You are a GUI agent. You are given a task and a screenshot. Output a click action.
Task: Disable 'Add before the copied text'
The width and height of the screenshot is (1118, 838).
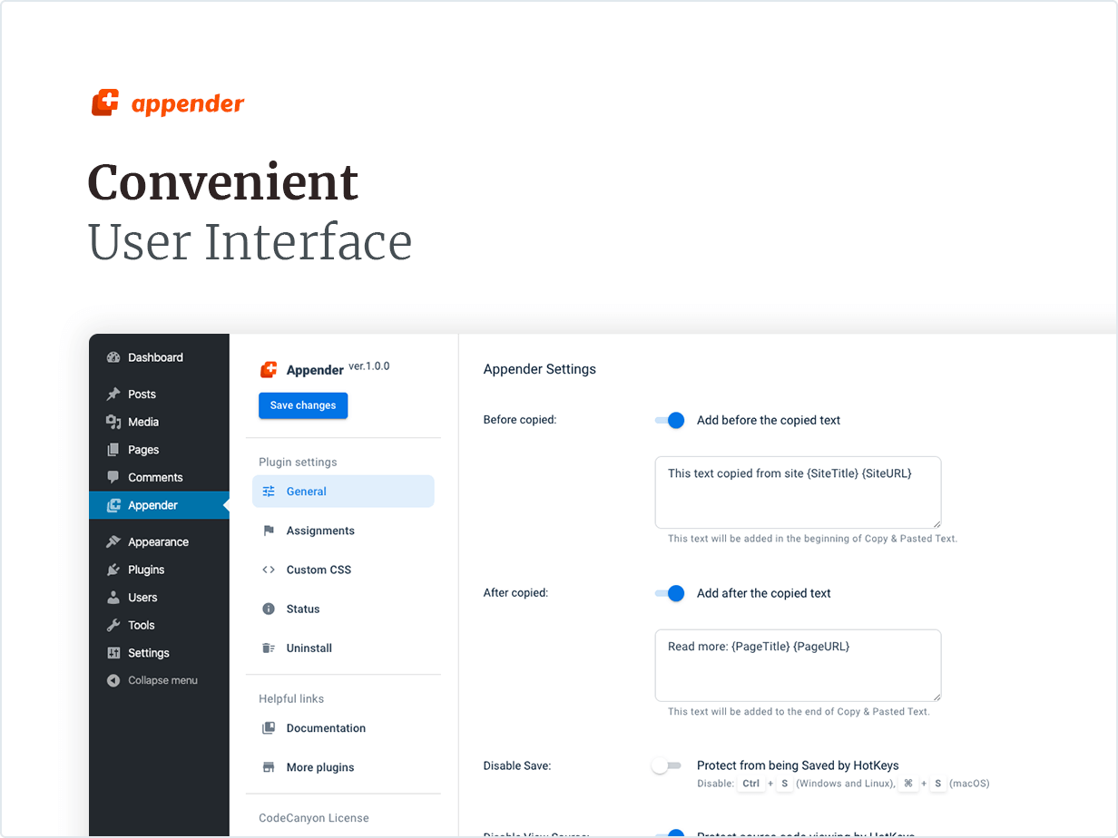click(669, 420)
